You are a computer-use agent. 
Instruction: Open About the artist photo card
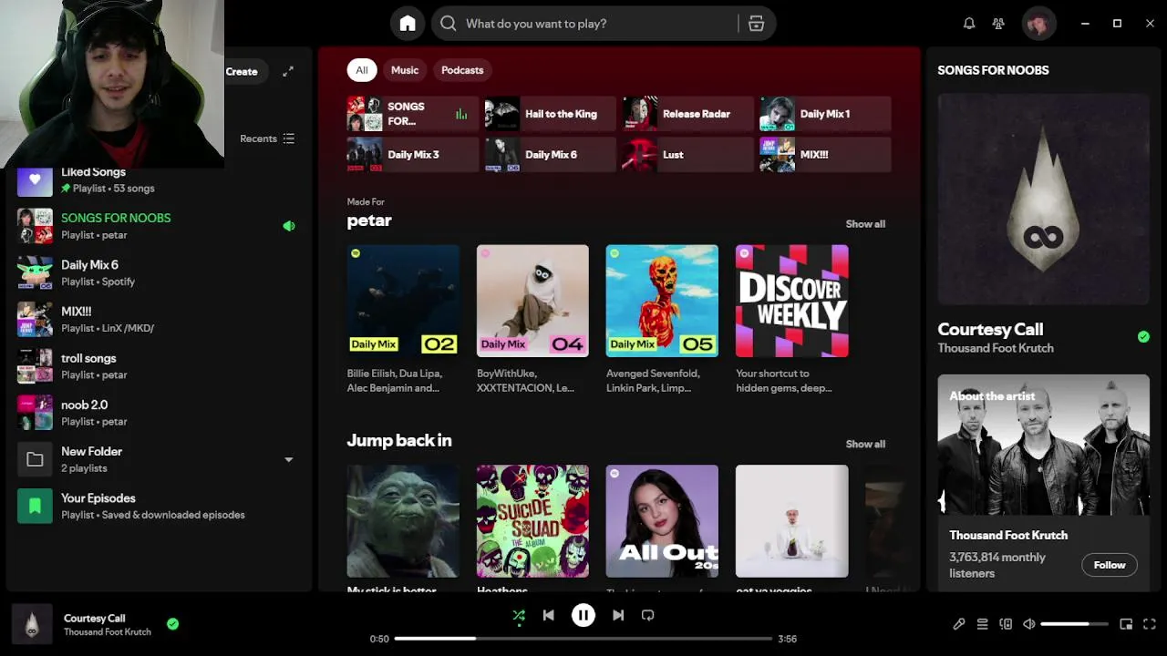(x=1043, y=445)
